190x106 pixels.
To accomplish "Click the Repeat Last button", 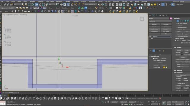I will point(183,75).
